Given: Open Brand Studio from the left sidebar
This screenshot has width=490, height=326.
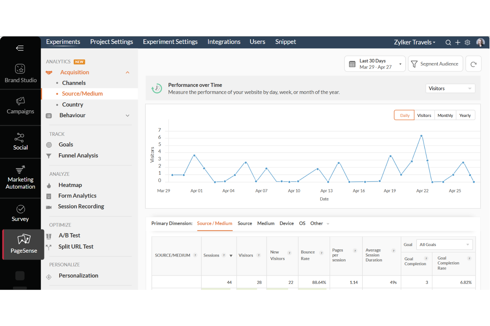Looking at the screenshot, I should pos(20,73).
